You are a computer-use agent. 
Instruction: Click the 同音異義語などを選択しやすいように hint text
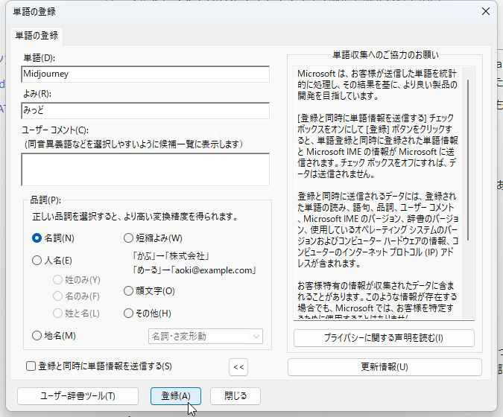pos(134,144)
